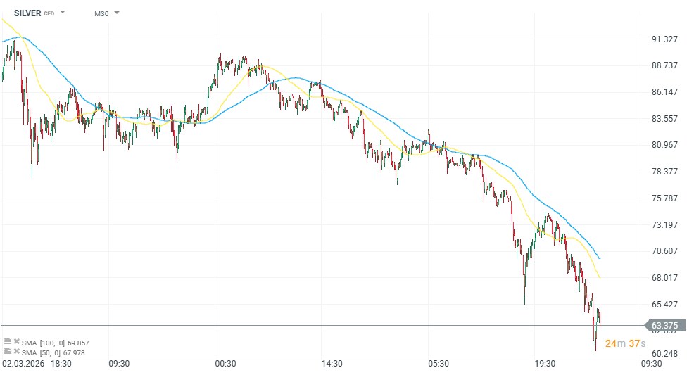The width and height of the screenshot is (694, 375).
Task: Click the 73.197 price axis label
Action: 664,224
